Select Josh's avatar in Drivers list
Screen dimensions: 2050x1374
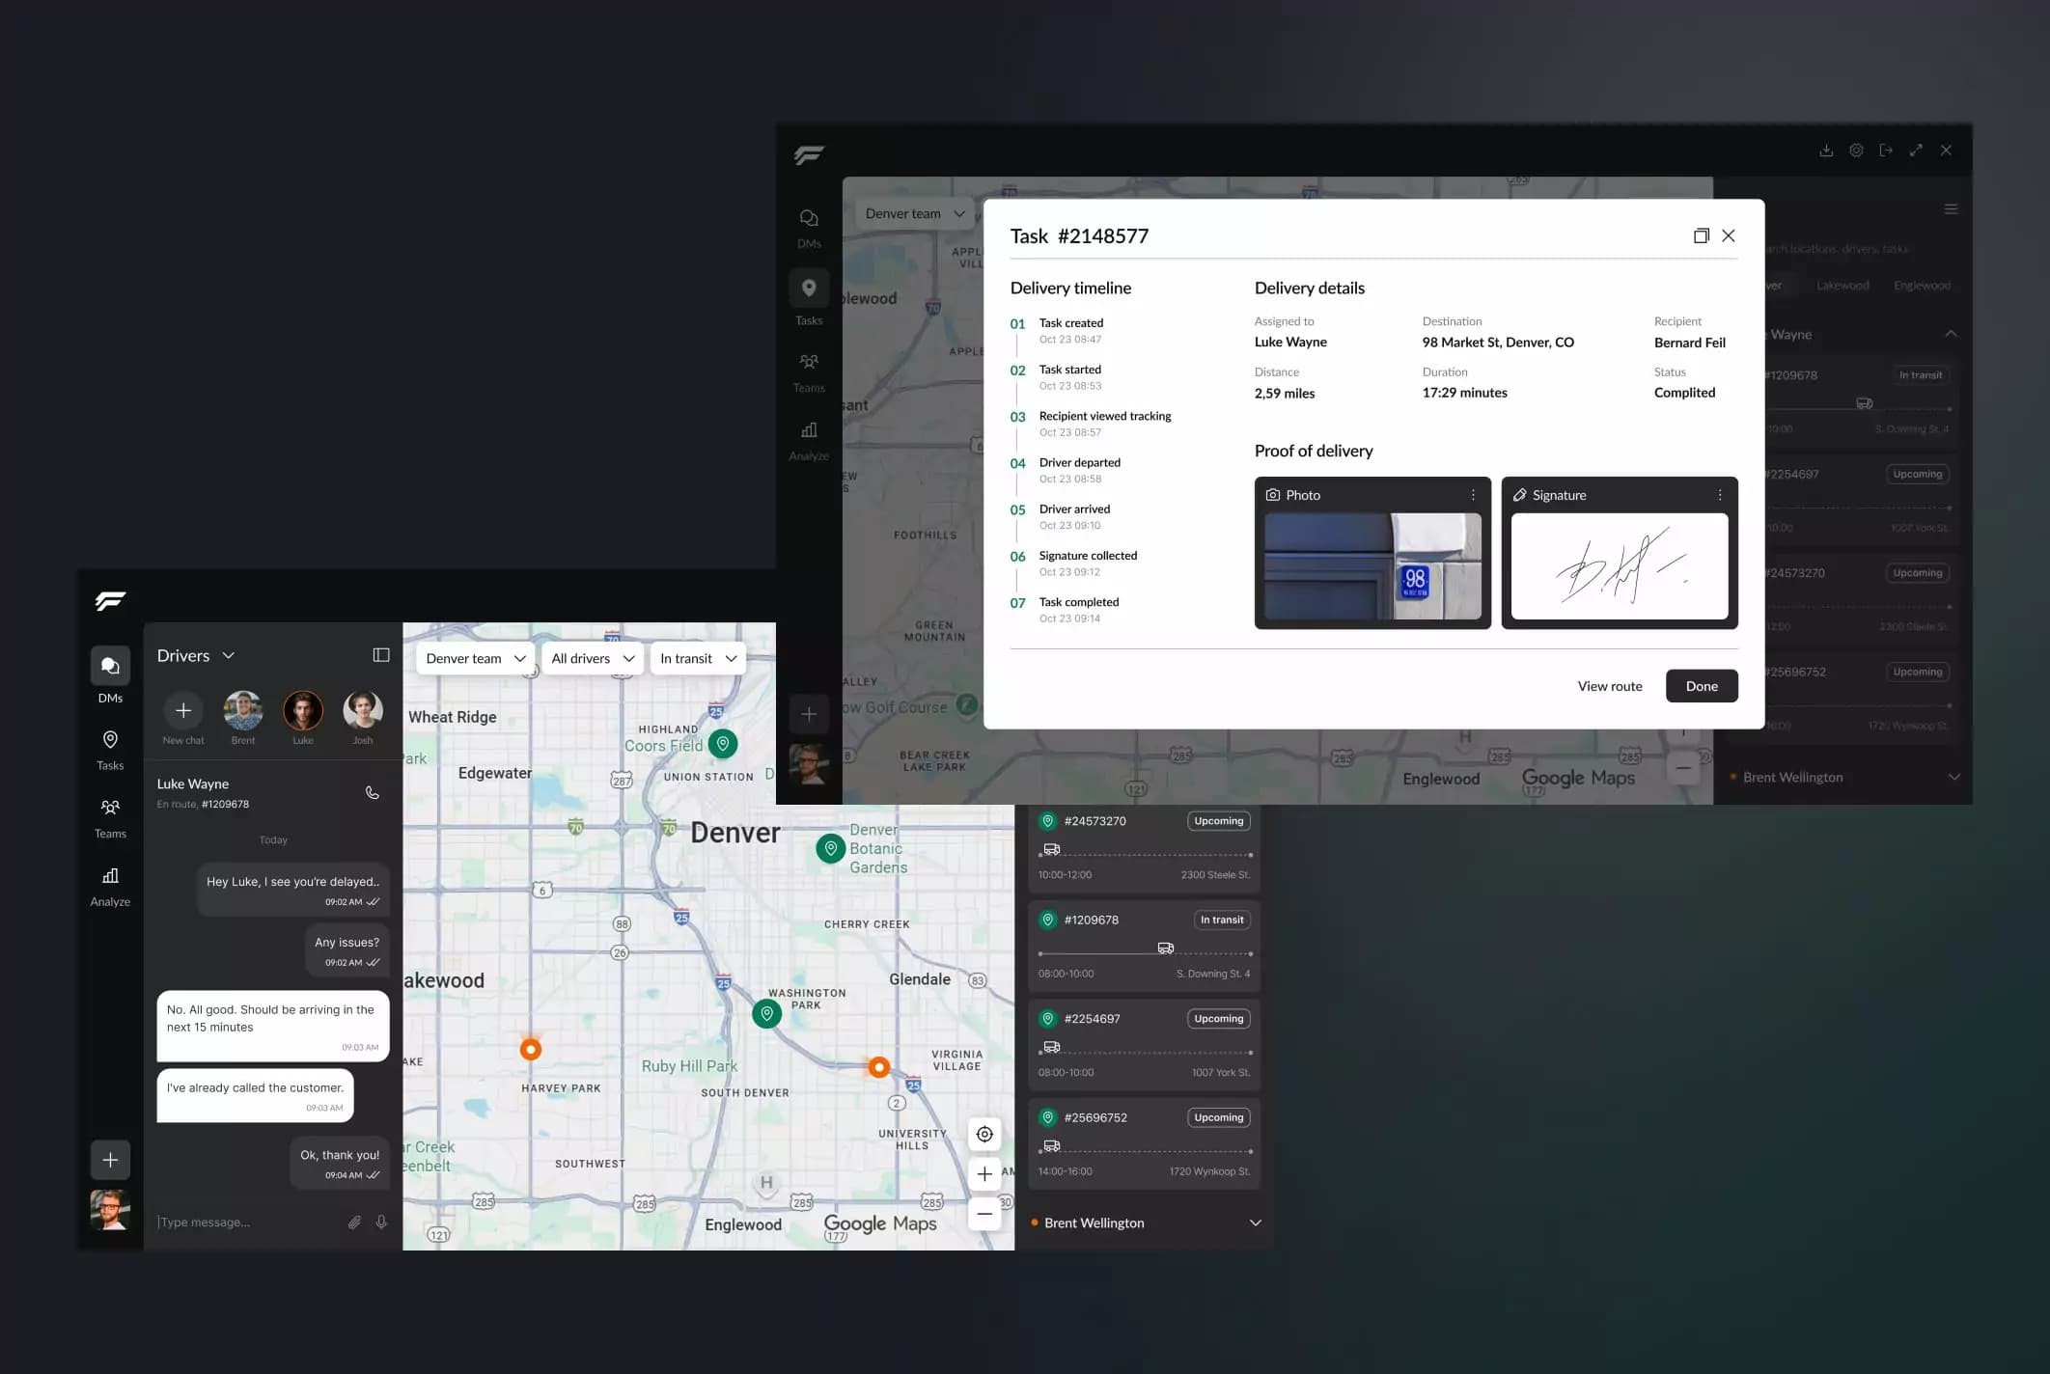coord(363,710)
